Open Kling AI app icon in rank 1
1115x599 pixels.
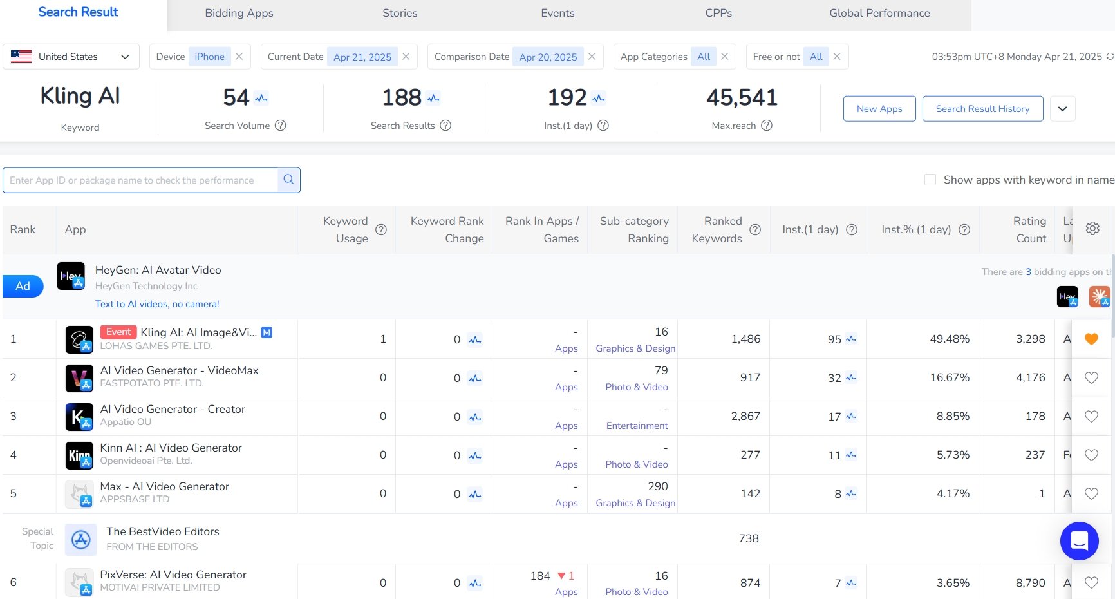pos(79,339)
